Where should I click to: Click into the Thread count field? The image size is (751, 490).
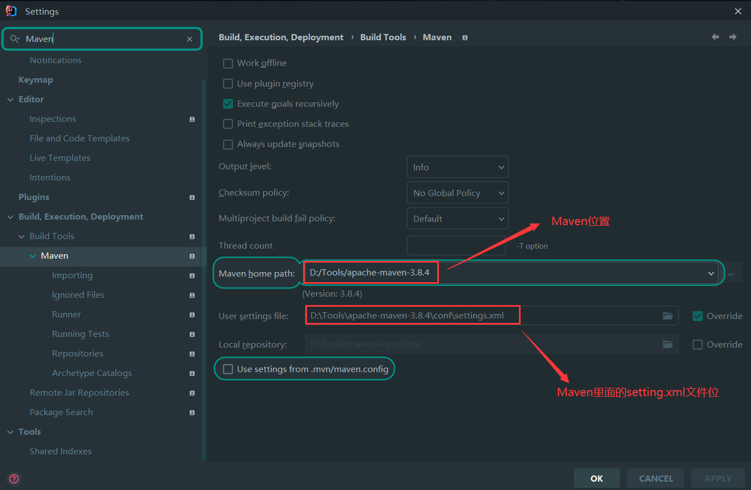point(456,246)
